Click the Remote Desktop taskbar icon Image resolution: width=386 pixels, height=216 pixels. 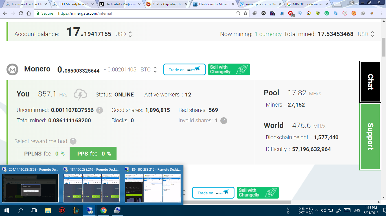coord(90,210)
